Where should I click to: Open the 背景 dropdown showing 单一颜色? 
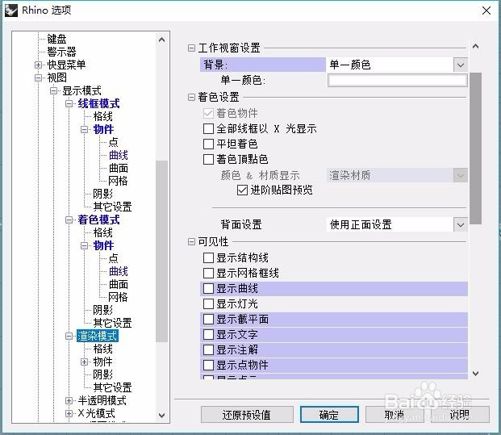tap(460, 65)
